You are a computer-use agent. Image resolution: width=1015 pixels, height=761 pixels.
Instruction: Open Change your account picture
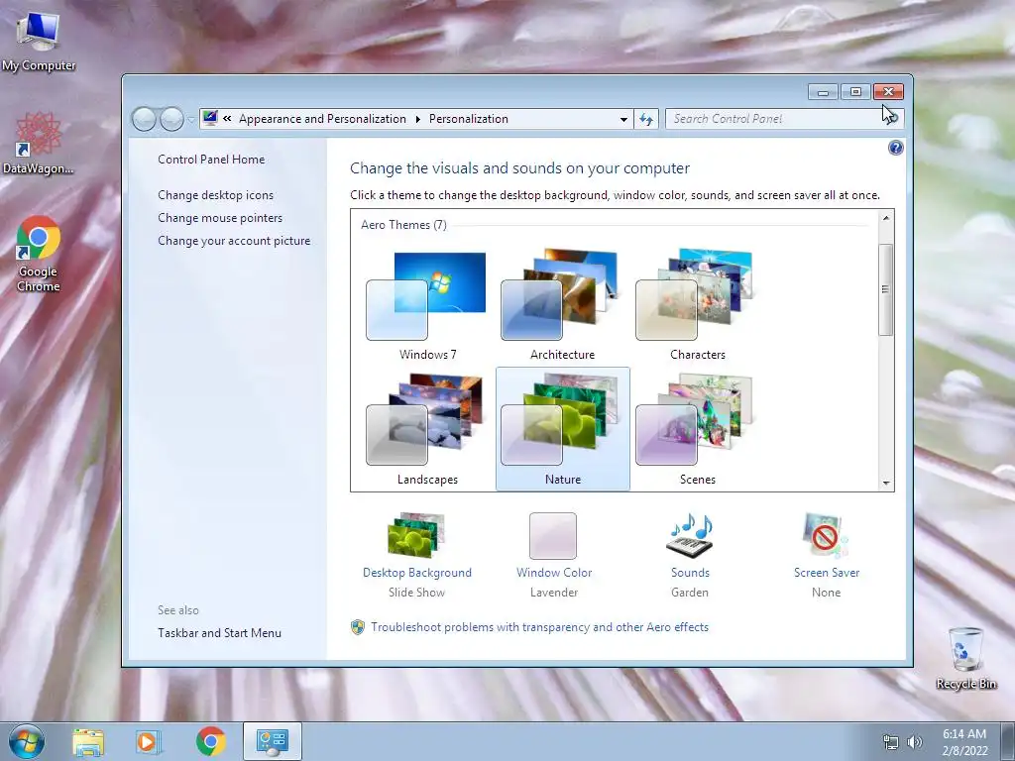(x=234, y=241)
